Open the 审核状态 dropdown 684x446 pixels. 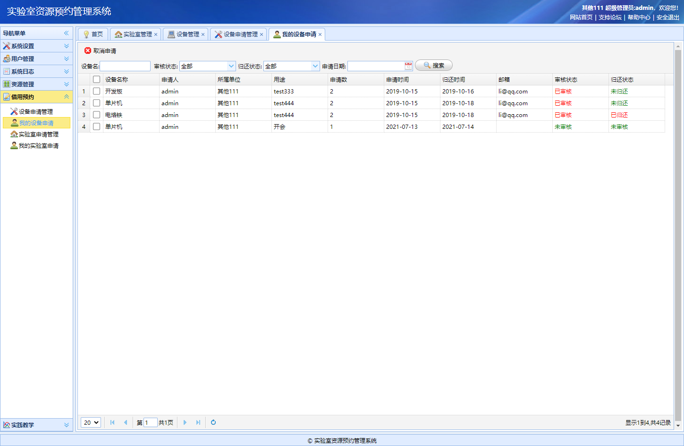tap(231, 66)
